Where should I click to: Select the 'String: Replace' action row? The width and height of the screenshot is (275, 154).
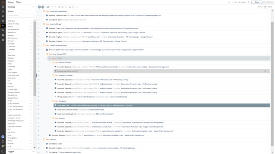coord(161,97)
